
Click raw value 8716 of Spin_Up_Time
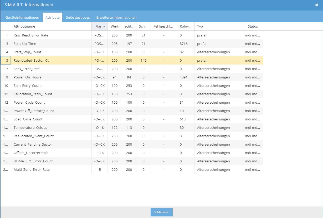coord(184,44)
